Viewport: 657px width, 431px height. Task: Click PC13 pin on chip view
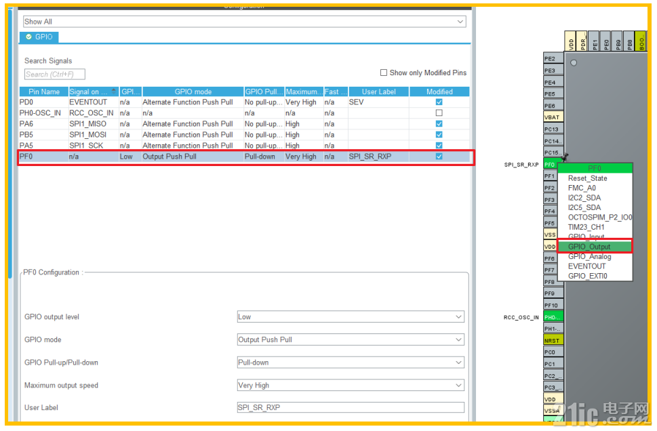point(553,129)
